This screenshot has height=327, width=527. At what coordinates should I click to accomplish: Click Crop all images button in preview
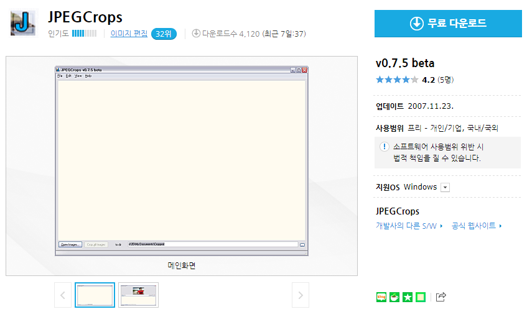pos(96,244)
